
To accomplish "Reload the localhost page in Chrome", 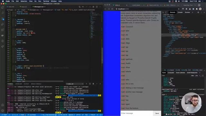I will coord(112,9).
